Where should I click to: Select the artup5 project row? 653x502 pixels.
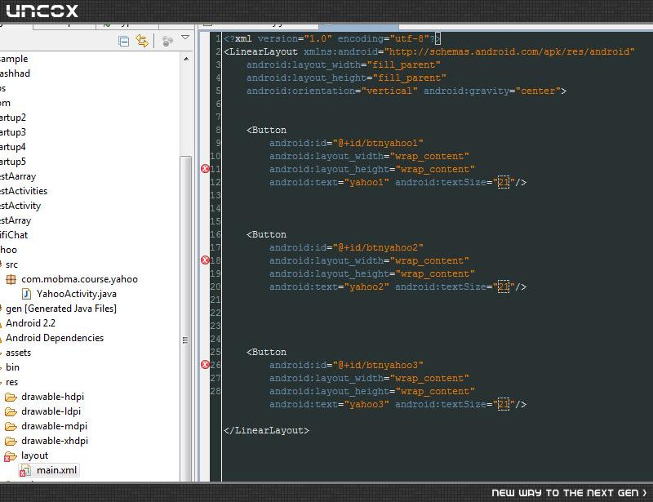pos(13,162)
